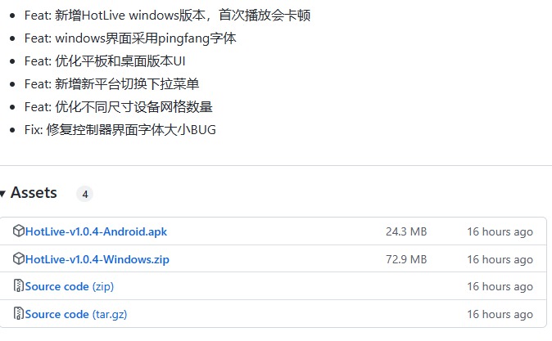Click the package icon beside HotLive-v1.0.4-Windows.zip
Screen dimensions: 552x341
(18, 258)
